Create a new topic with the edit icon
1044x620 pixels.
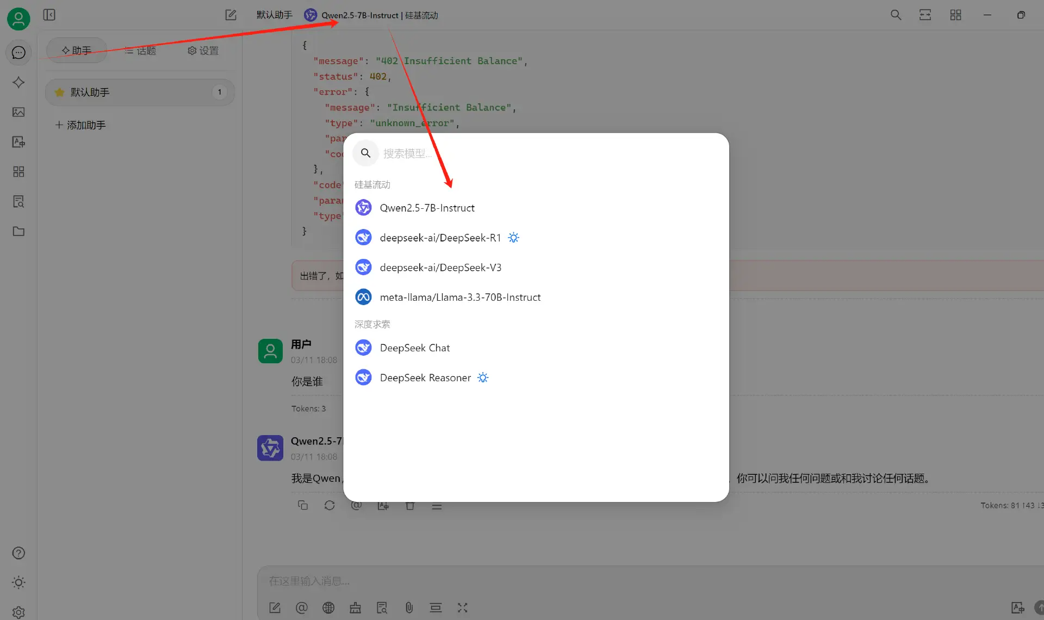tap(231, 15)
